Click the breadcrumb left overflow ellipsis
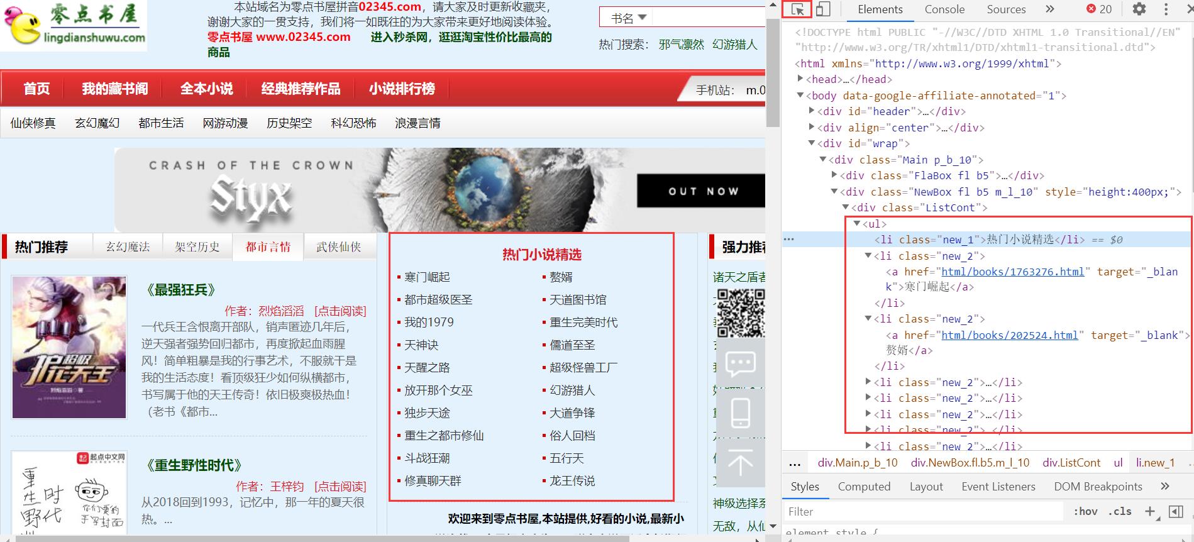Image resolution: width=1194 pixels, height=542 pixels. point(795,463)
